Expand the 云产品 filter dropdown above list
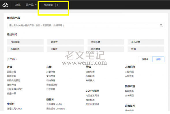This screenshot has width=170, height=114. pyautogui.click(x=12, y=59)
